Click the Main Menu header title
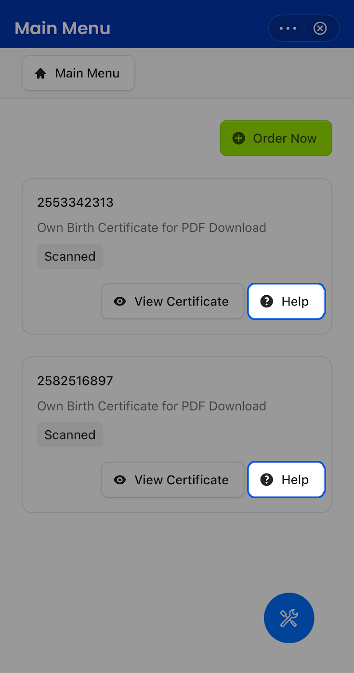 pos(63,28)
